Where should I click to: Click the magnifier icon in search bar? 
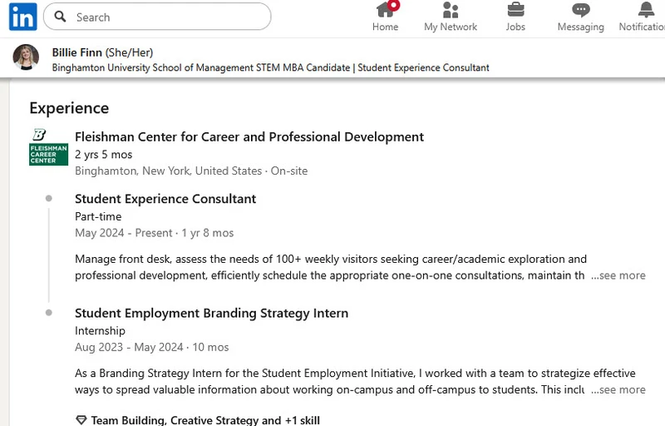(x=60, y=17)
